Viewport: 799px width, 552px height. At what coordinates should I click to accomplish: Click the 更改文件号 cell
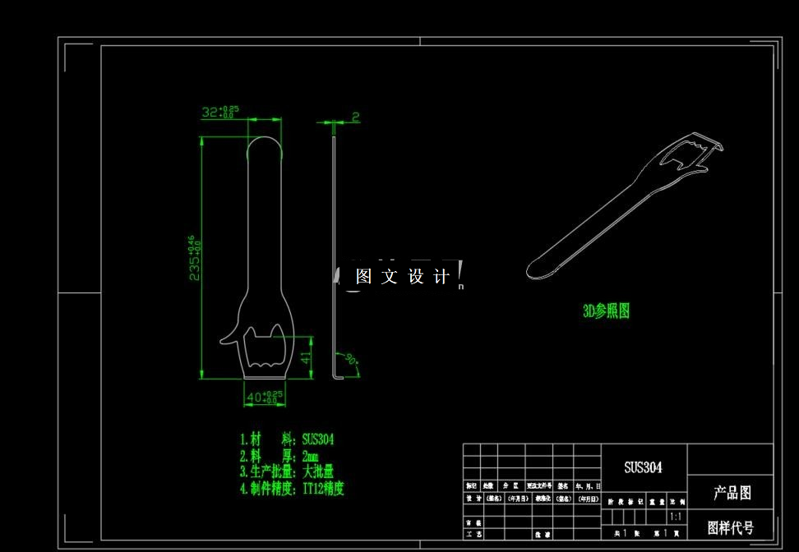click(539, 485)
